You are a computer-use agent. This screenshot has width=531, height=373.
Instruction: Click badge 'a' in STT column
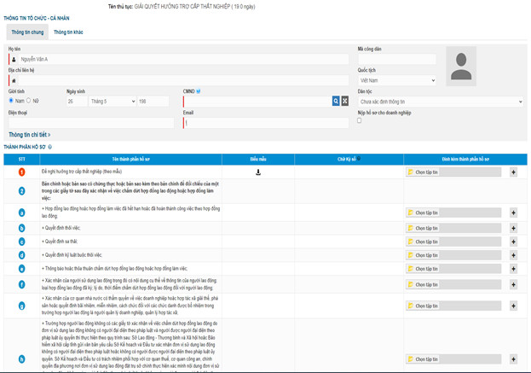[21, 213]
